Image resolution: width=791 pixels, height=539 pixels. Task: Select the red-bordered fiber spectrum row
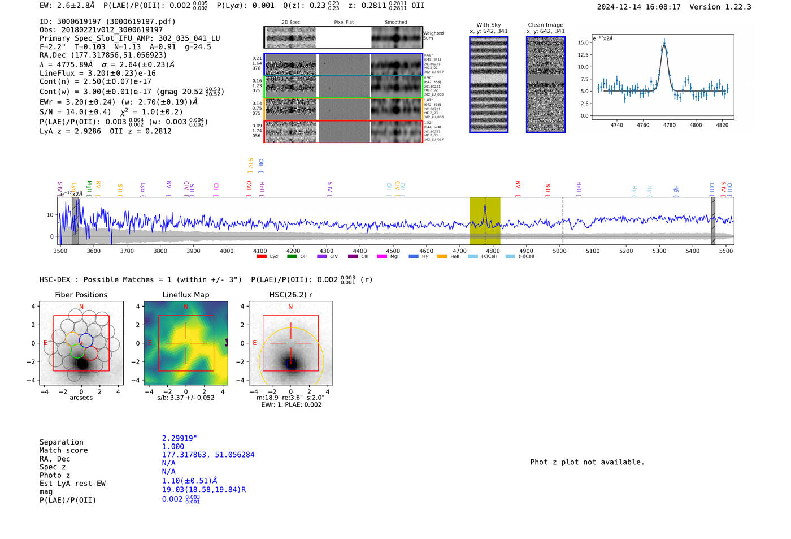click(344, 132)
